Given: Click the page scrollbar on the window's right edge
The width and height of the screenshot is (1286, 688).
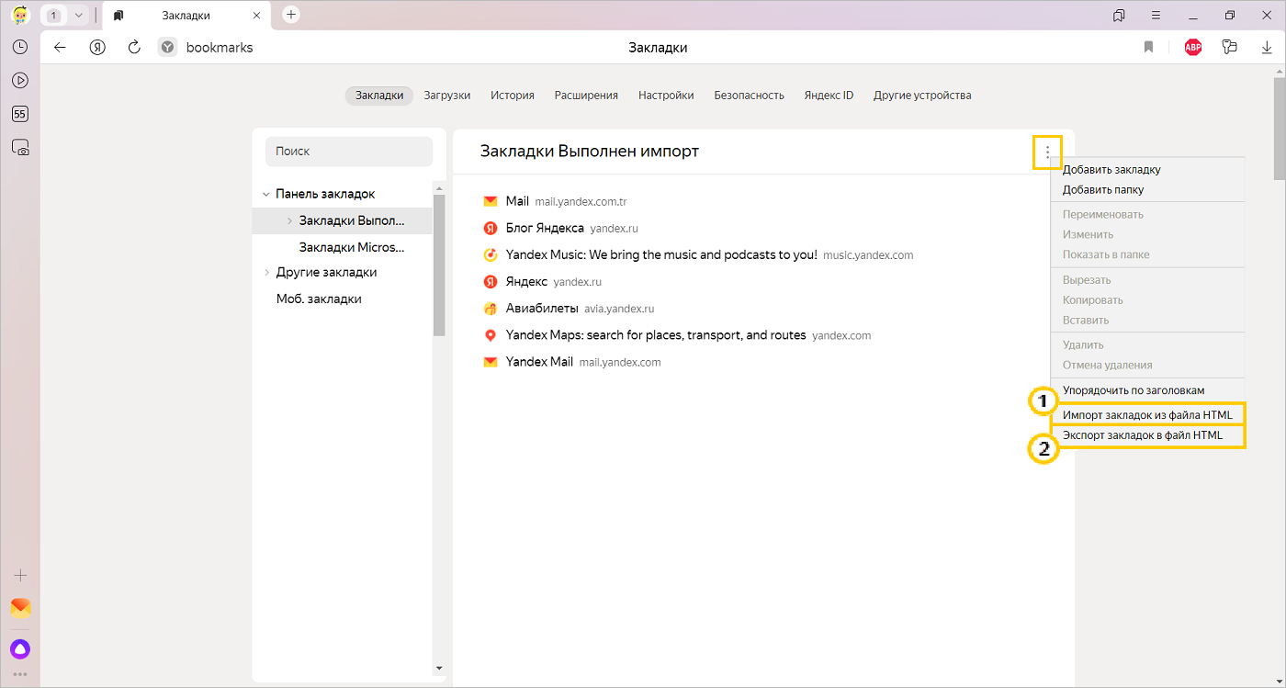Looking at the screenshot, I should click(x=1279, y=129).
